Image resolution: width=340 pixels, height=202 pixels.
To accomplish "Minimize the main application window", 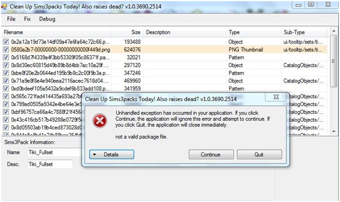I will pyautogui.click(x=299, y=5).
